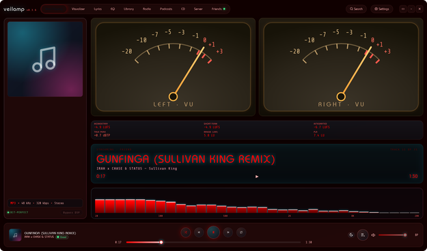Skip to the next track
Screen dimensions: 427x251
(x=228, y=233)
